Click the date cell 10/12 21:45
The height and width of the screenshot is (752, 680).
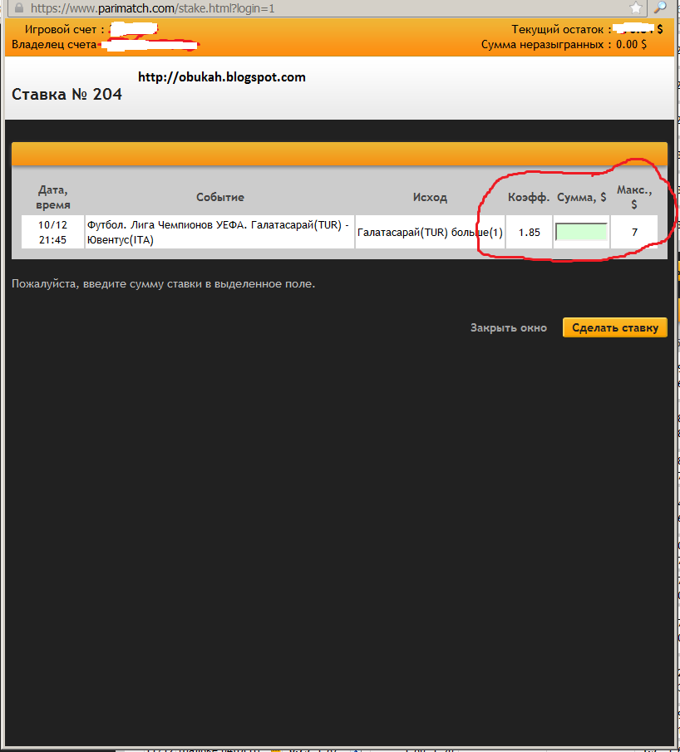point(53,232)
